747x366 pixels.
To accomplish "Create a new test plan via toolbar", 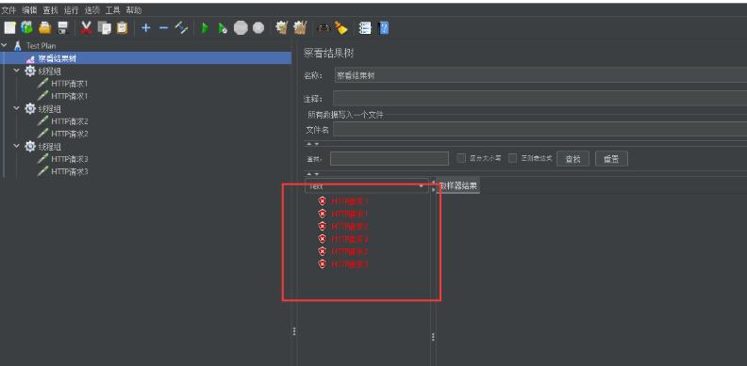I will click(9, 28).
